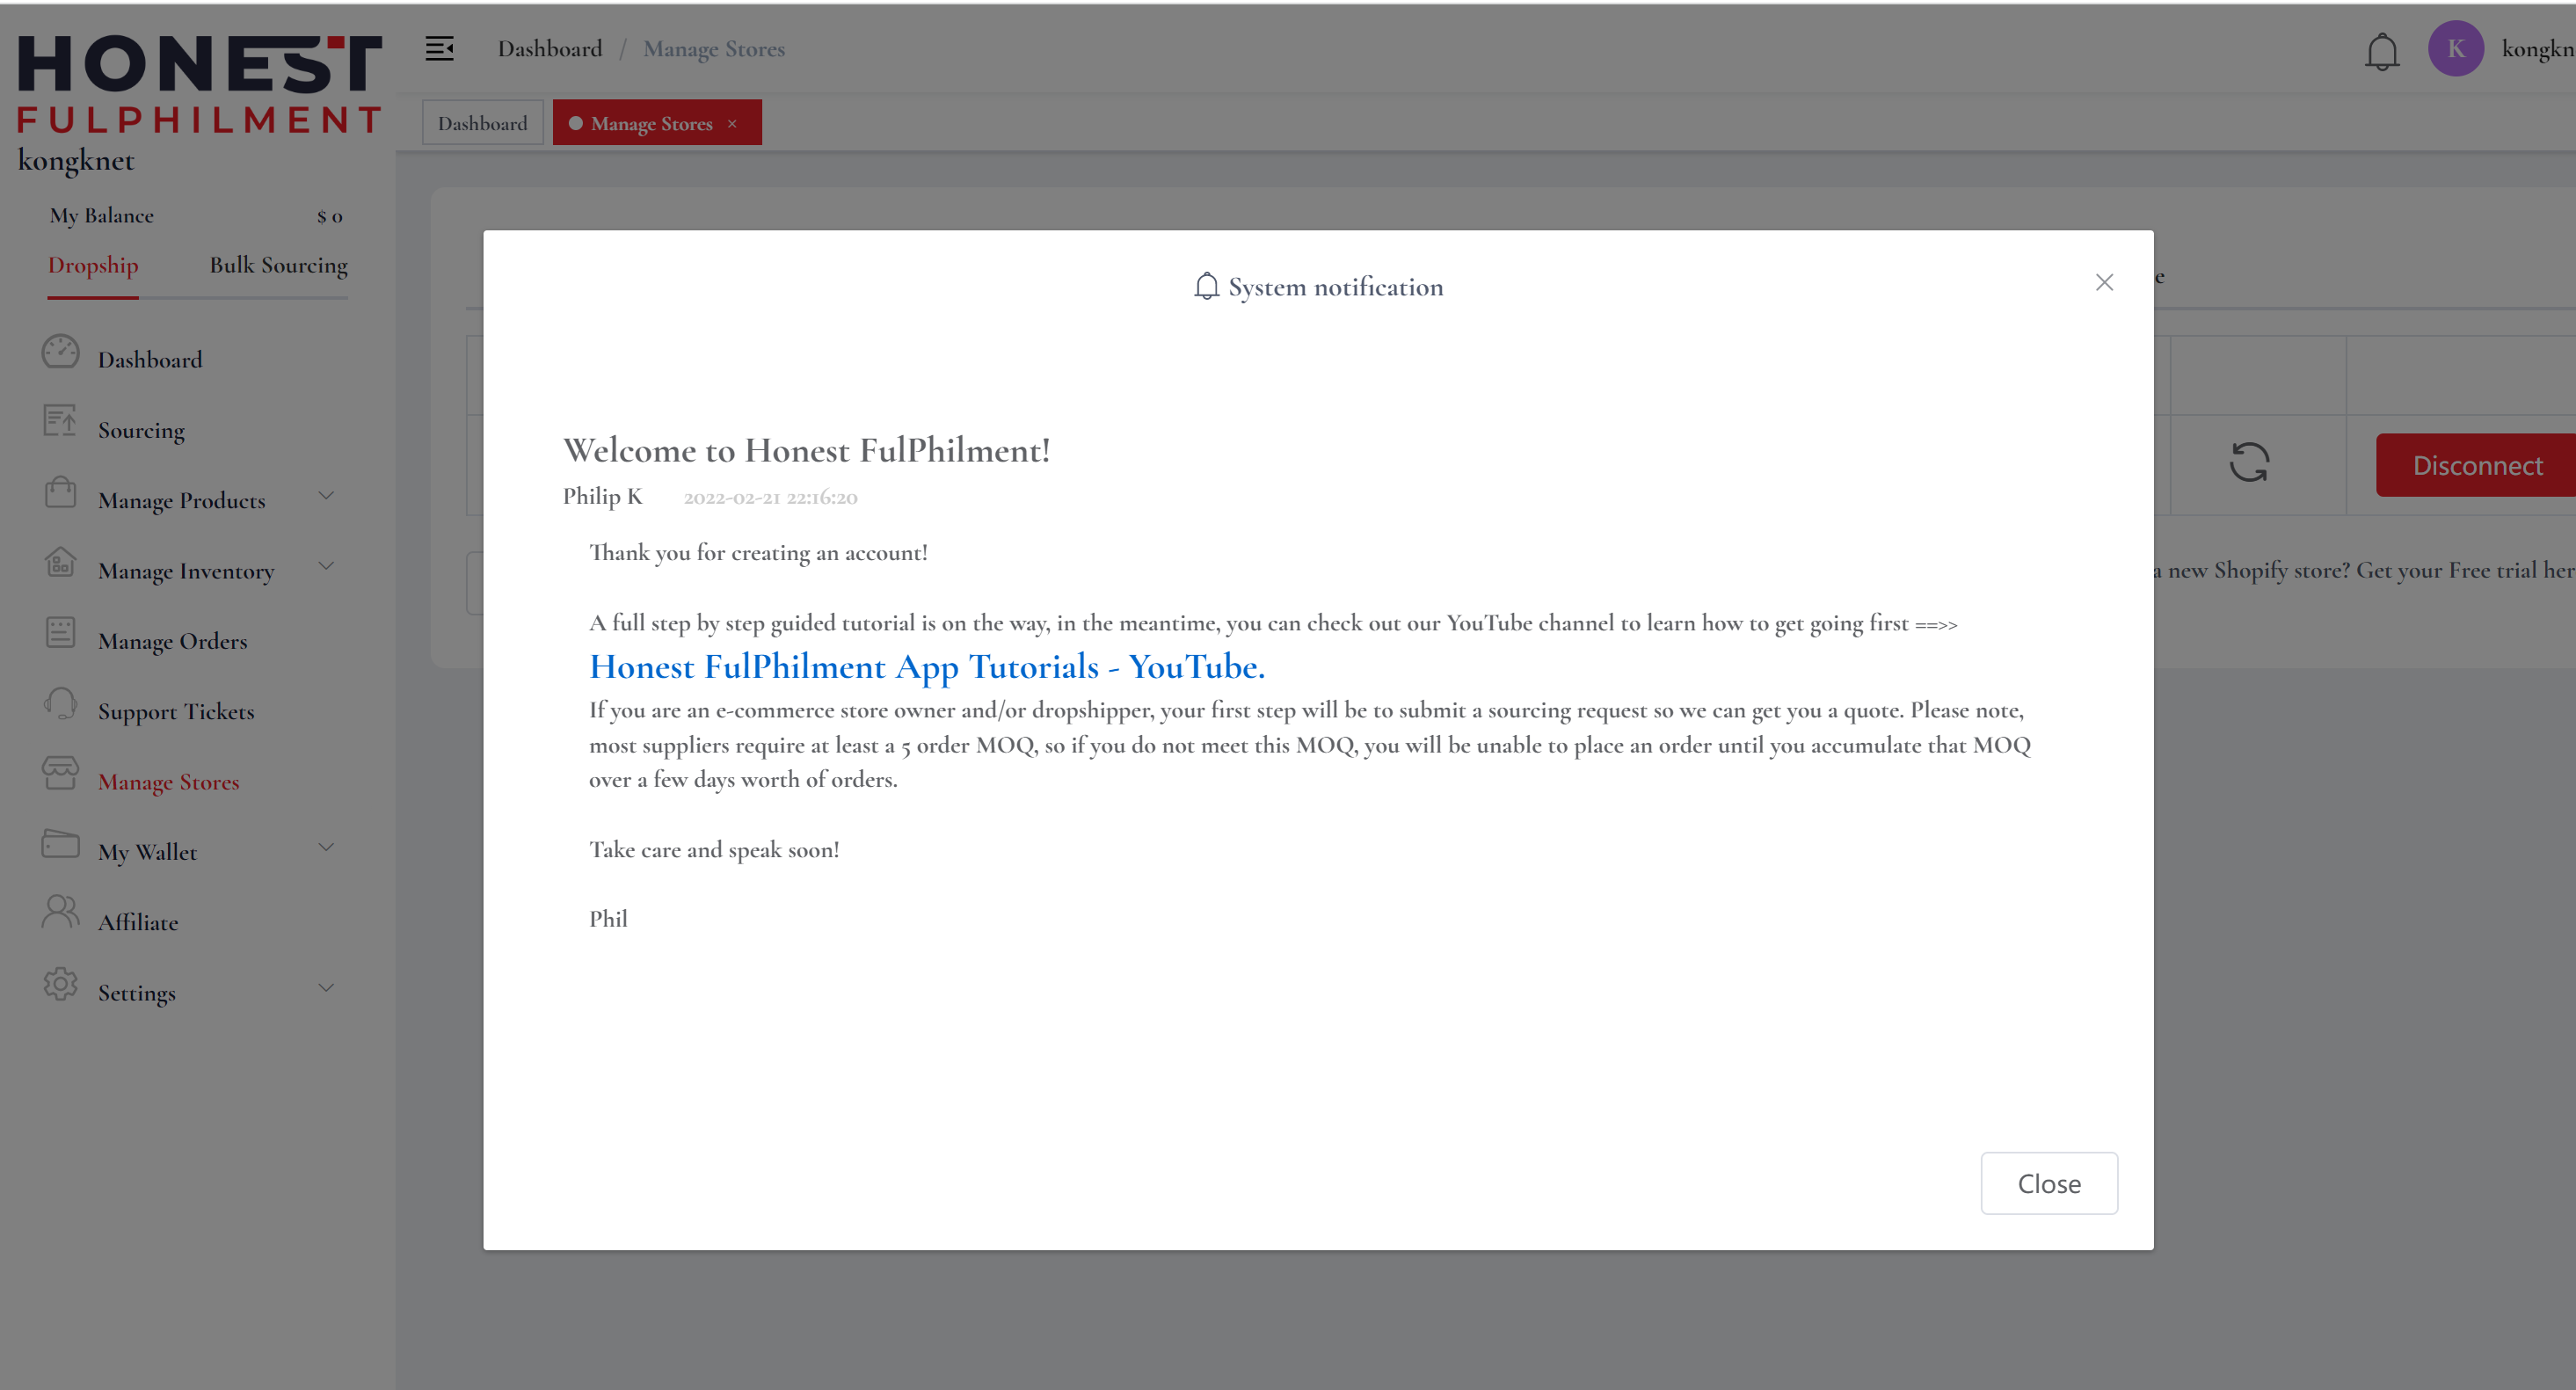Collapse sidebar with hamburger menu icon

coord(439,49)
